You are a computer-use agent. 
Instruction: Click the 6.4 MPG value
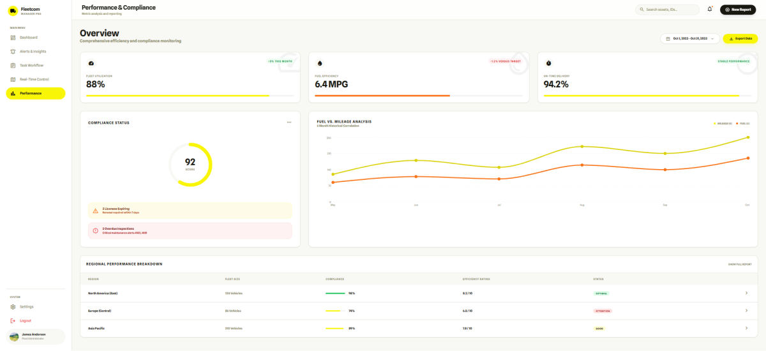click(331, 84)
